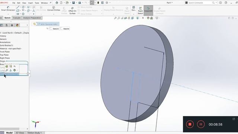Open the Rapid Sketch tool

pos(140,11)
